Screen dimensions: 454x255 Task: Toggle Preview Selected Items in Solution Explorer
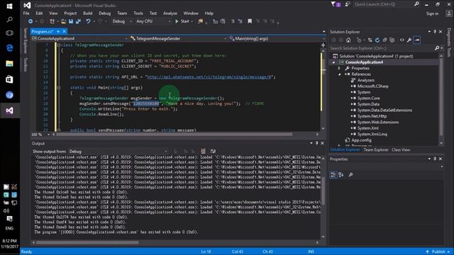click(417, 40)
